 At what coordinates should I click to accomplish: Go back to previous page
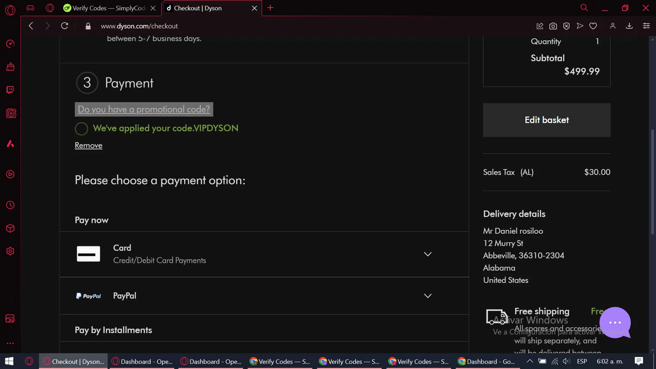pos(31,26)
